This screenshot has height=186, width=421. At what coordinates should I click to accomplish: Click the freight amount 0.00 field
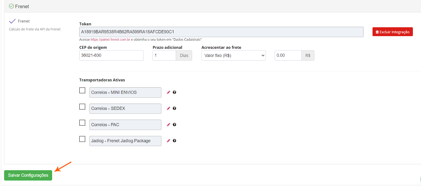coord(288,56)
